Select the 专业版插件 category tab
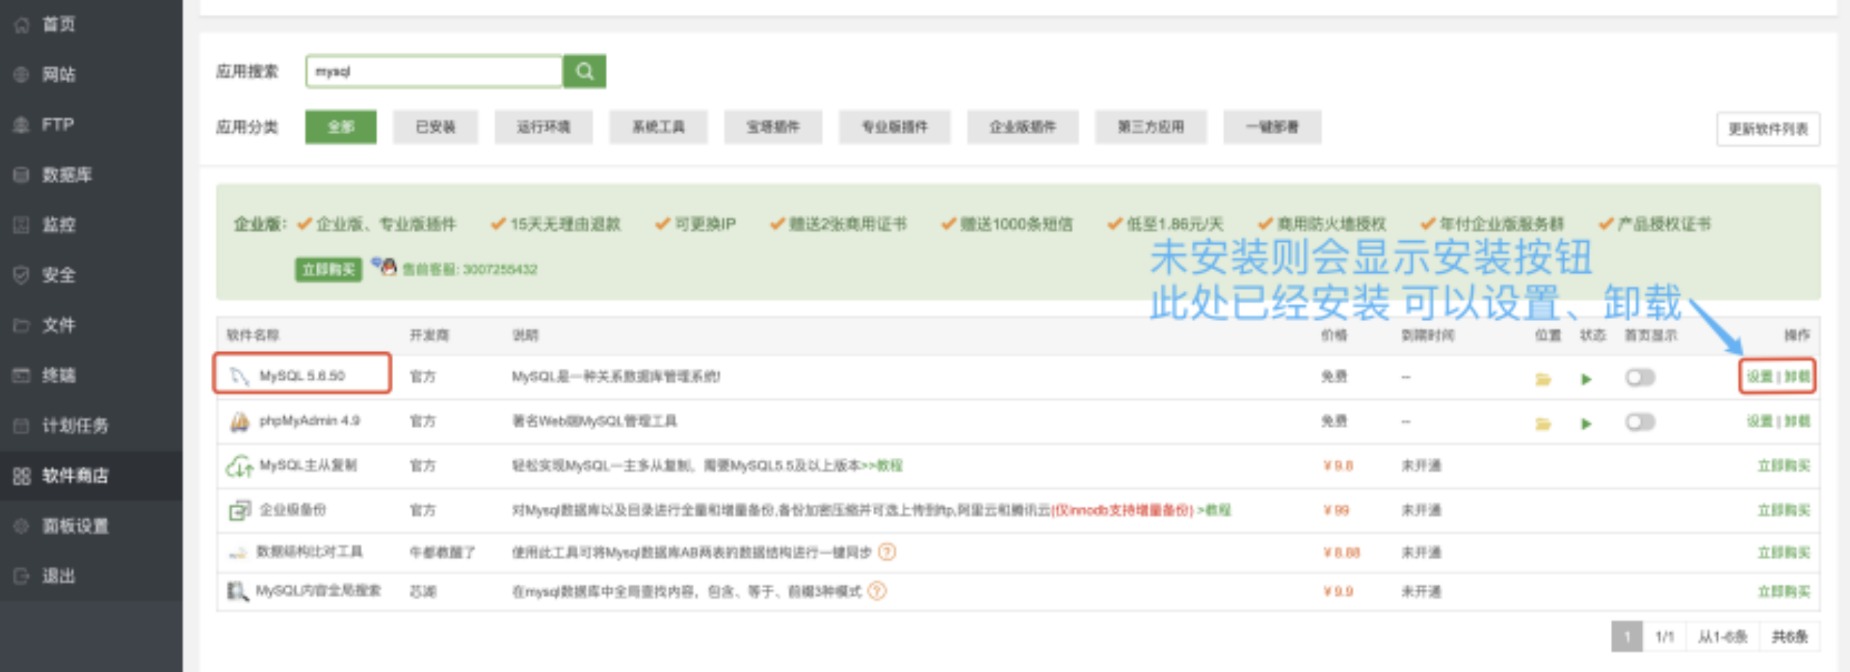Image resolution: width=1850 pixels, height=672 pixels. [x=895, y=127]
